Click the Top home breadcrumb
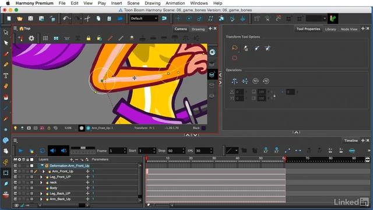373x210 pixels. (x=25, y=29)
